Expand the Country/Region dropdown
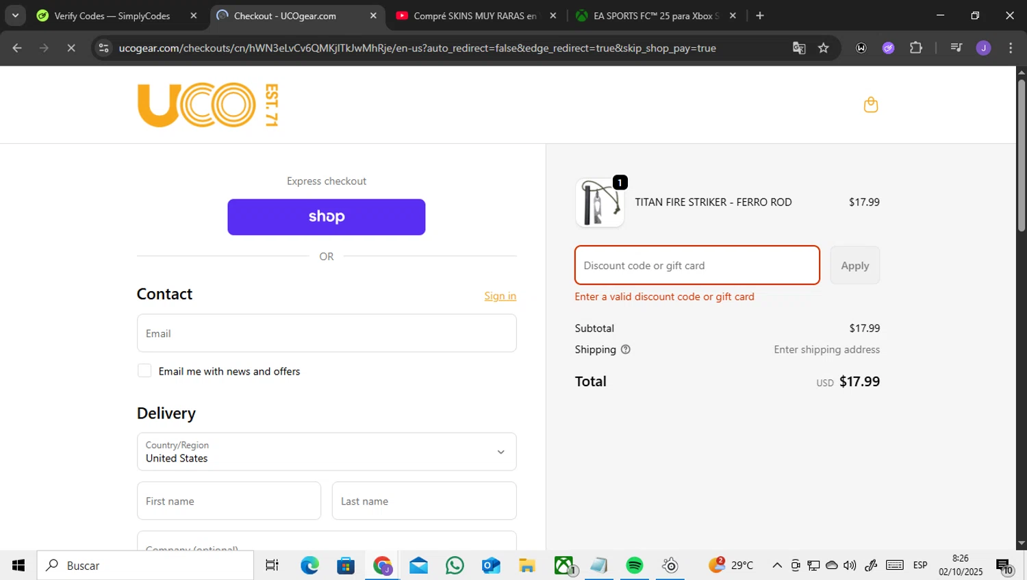 pyautogui.click(x=327, y=451)
